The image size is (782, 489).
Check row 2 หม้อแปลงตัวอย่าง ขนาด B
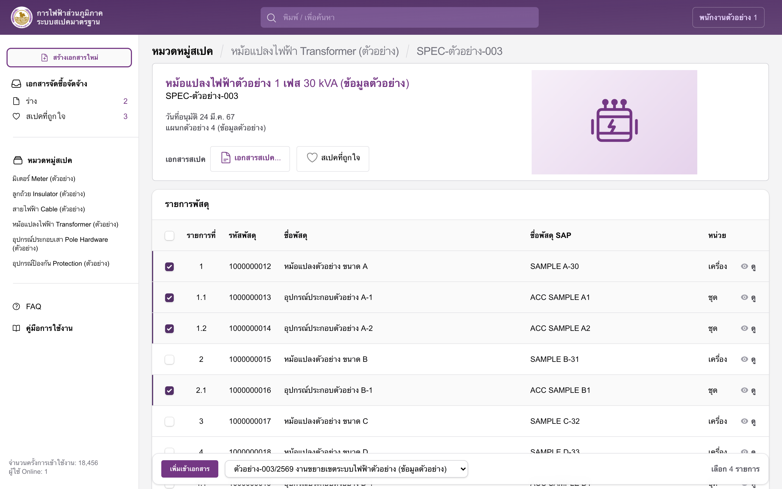click(169, 360)
